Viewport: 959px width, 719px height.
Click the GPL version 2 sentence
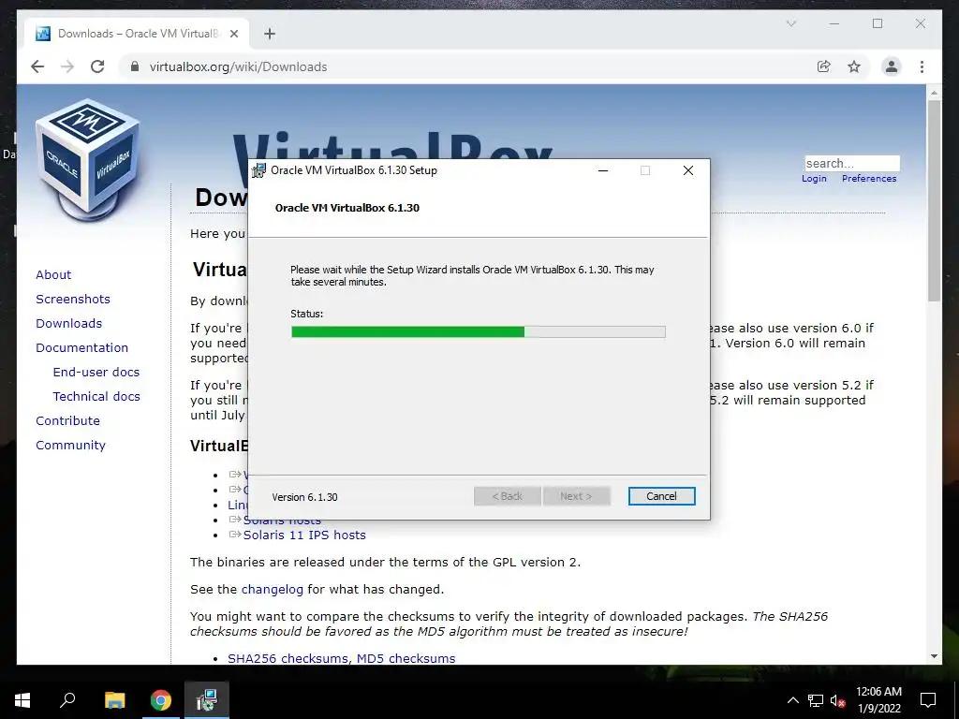(385, 563)
